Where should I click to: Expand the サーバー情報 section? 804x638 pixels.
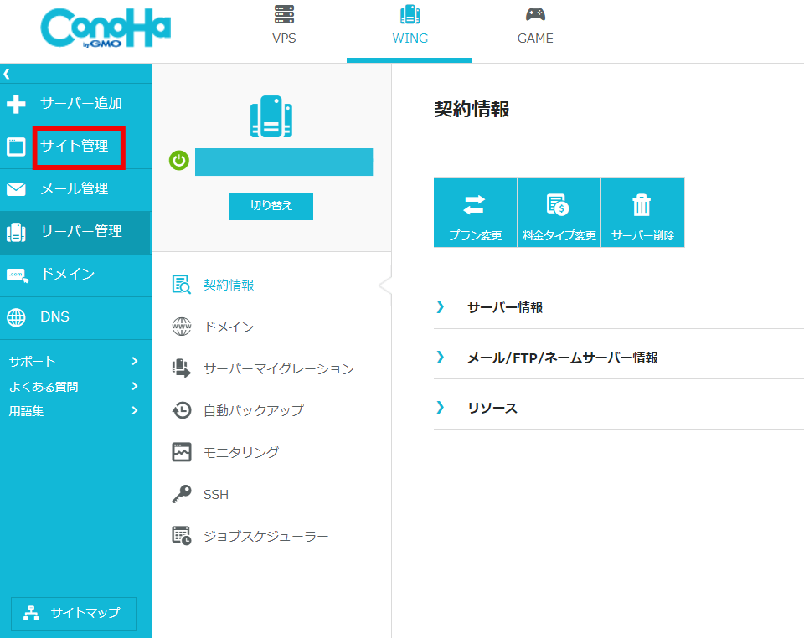coord(504,307)
